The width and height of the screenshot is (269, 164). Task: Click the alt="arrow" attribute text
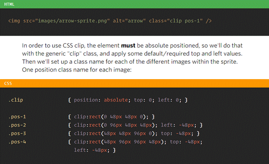[129, 21]
